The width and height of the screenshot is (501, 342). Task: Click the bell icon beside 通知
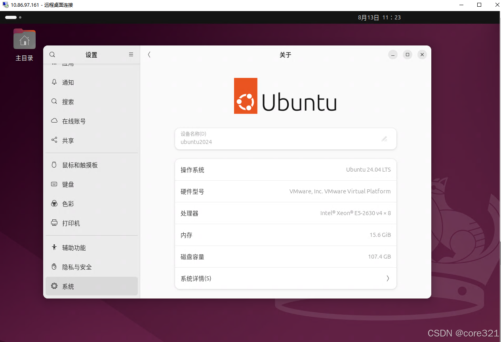[x=54, y=82]
